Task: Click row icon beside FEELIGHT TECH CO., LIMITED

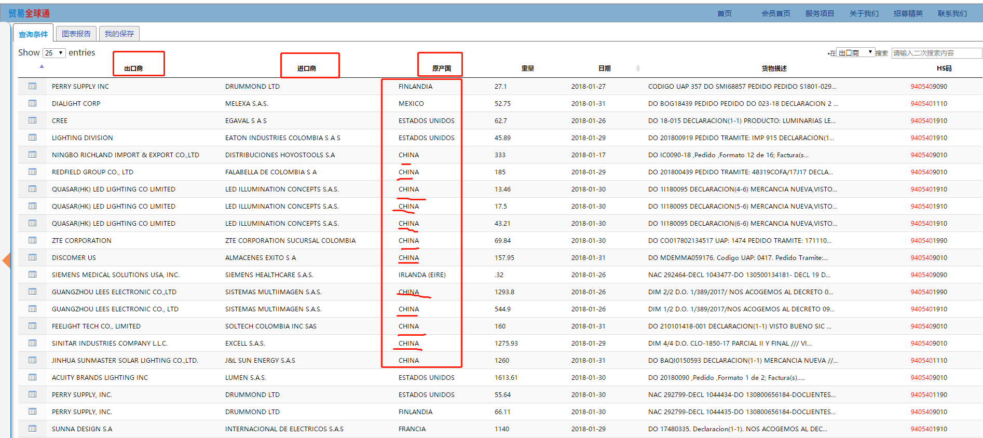Action: [32, 326]
